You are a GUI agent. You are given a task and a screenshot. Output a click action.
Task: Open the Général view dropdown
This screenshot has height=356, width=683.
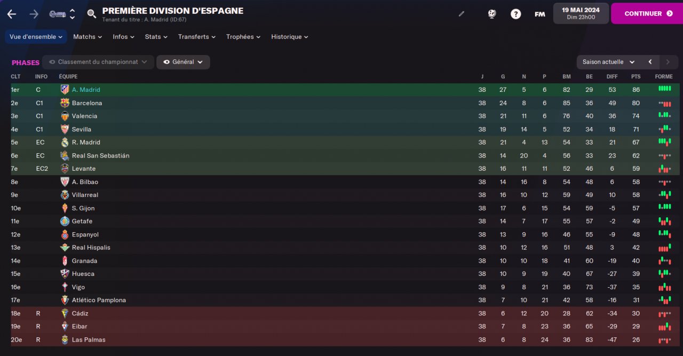click(x=183, y=62)
